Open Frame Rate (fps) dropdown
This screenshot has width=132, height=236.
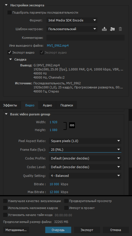[85, 150]
